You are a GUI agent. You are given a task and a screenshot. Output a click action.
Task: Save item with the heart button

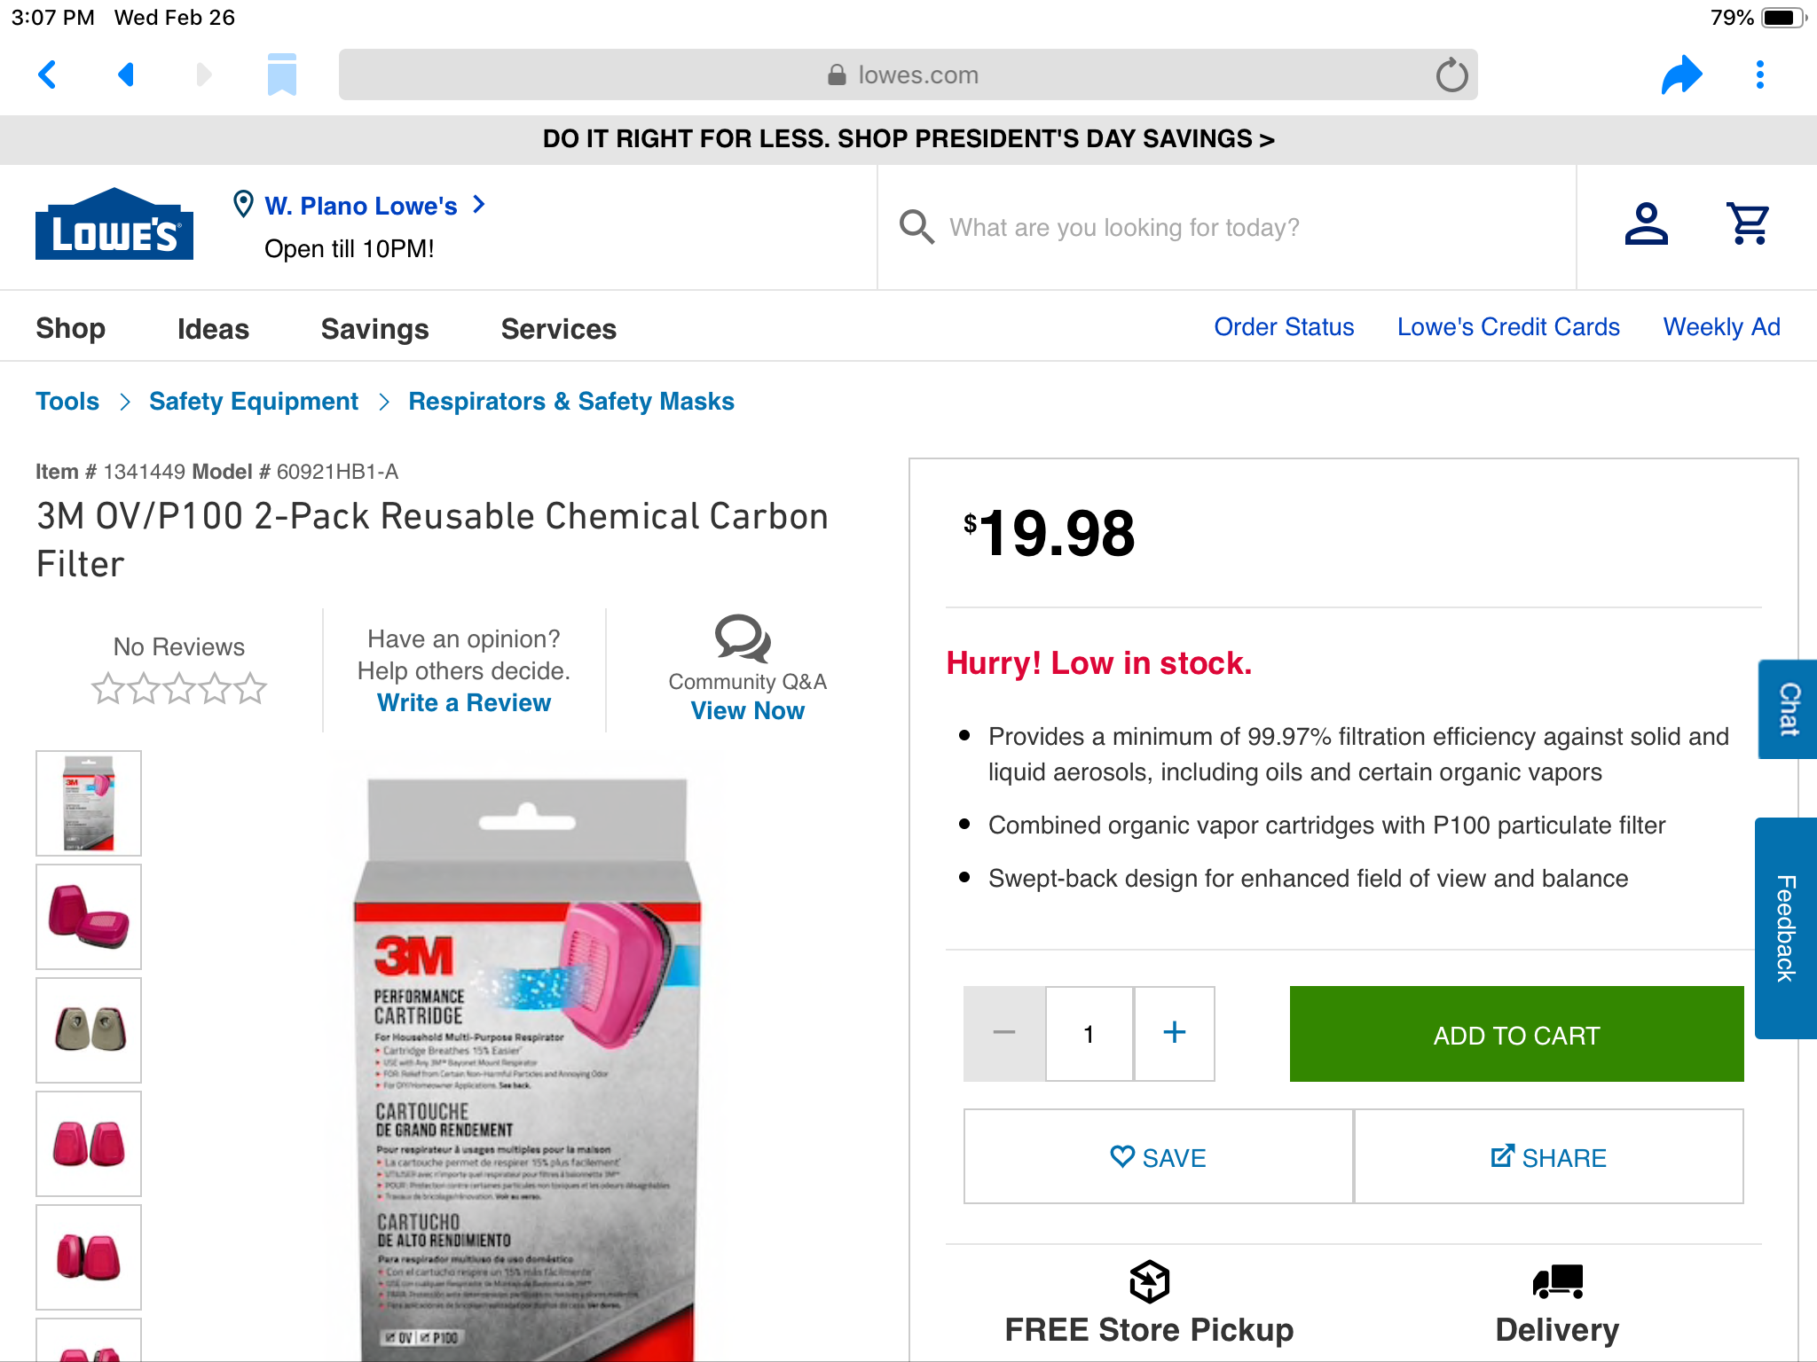click(1158, 1156)
